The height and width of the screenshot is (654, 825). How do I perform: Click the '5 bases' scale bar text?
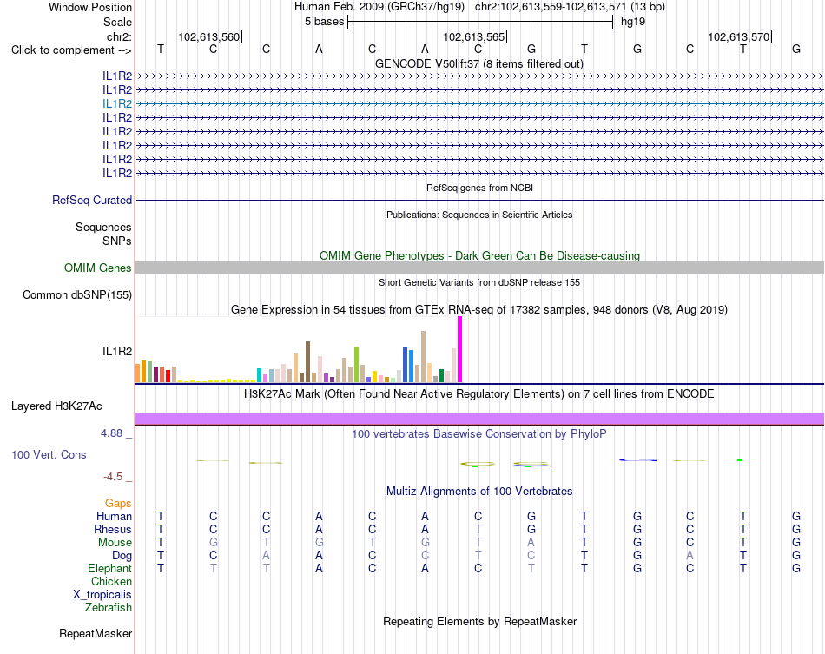(x=324, y=22)
